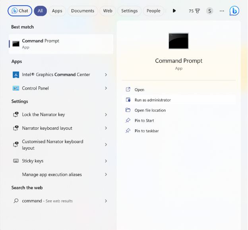Image resolution: width=248 pixels, height=230 pixels.
Task: Expand Manage app execution aliases chevron
Action: 106,174
